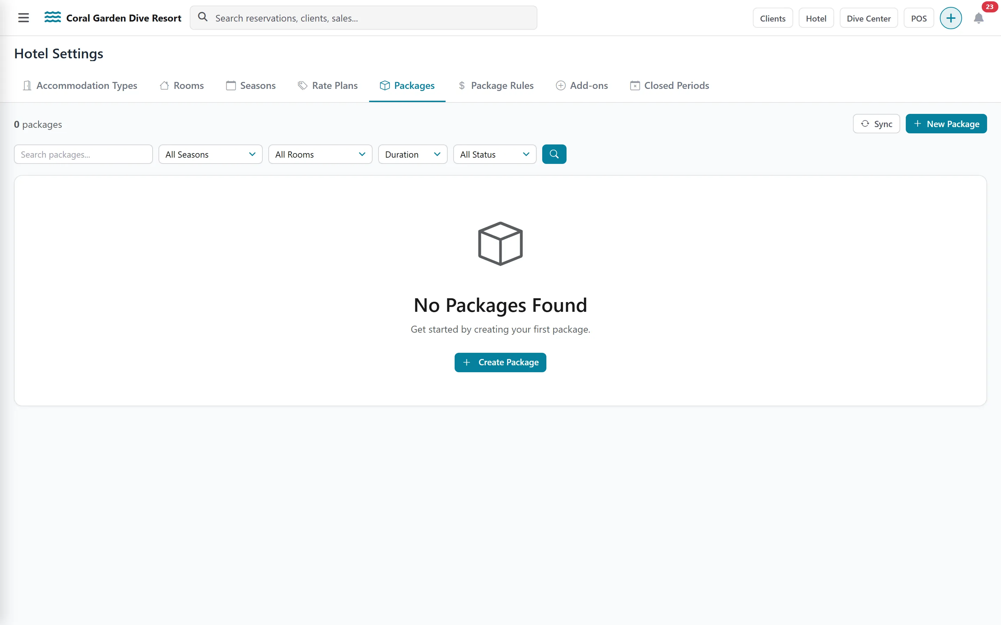The height and width of the screenshot is (625, 1001).
Task: Switch to the Rate Plans tab
Action: coord(328,85)
